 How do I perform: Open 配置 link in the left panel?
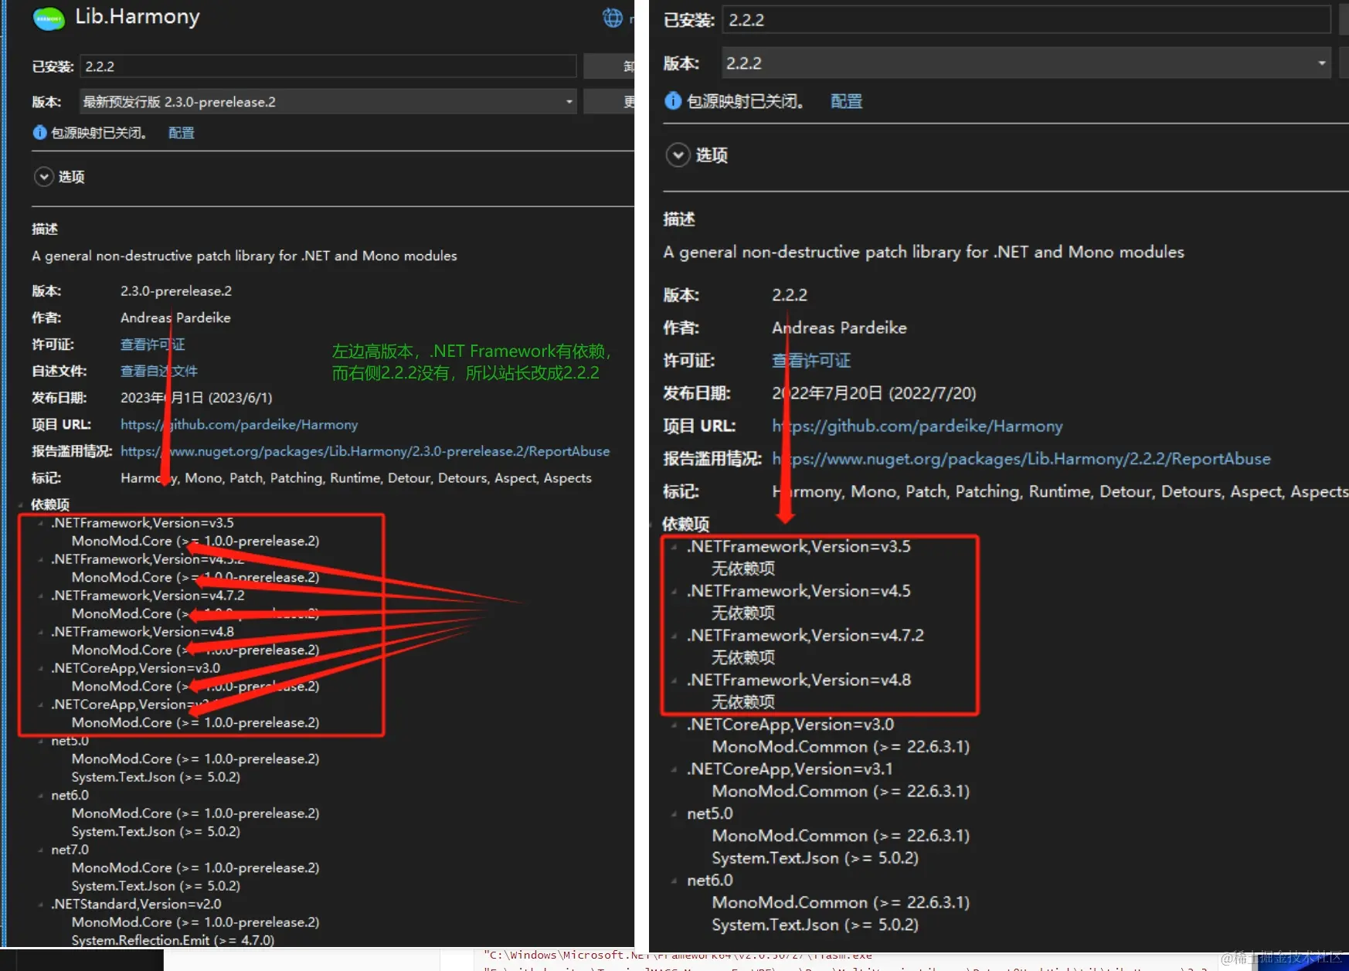182,133
